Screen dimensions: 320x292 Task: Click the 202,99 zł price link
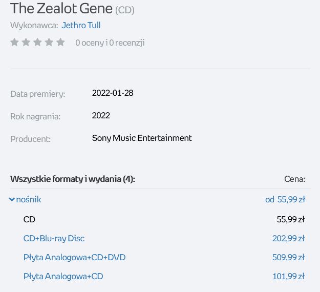point(288,238)
